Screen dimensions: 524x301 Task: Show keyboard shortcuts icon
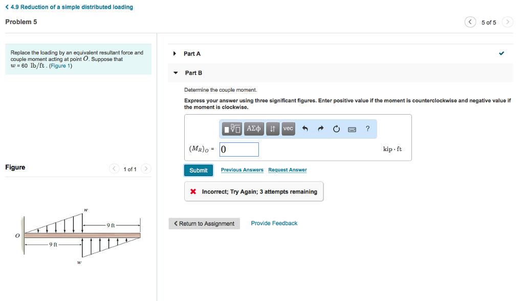point(352,130)
